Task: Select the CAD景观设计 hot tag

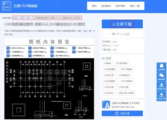Action: click(124, 75)
